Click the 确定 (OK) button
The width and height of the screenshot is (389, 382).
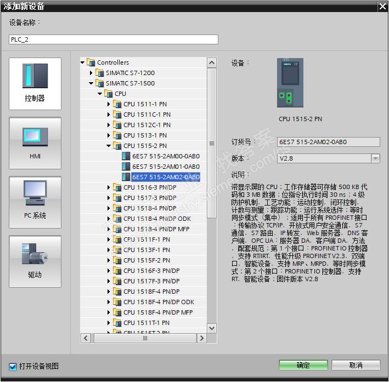coord(303,365)
